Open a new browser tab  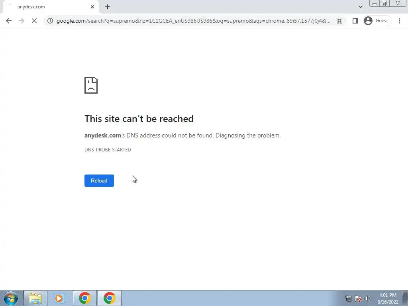pos(108,7)
